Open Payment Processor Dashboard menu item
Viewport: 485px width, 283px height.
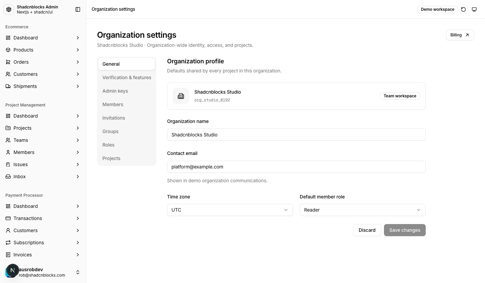pyautogui.click(x=43, y=206)
